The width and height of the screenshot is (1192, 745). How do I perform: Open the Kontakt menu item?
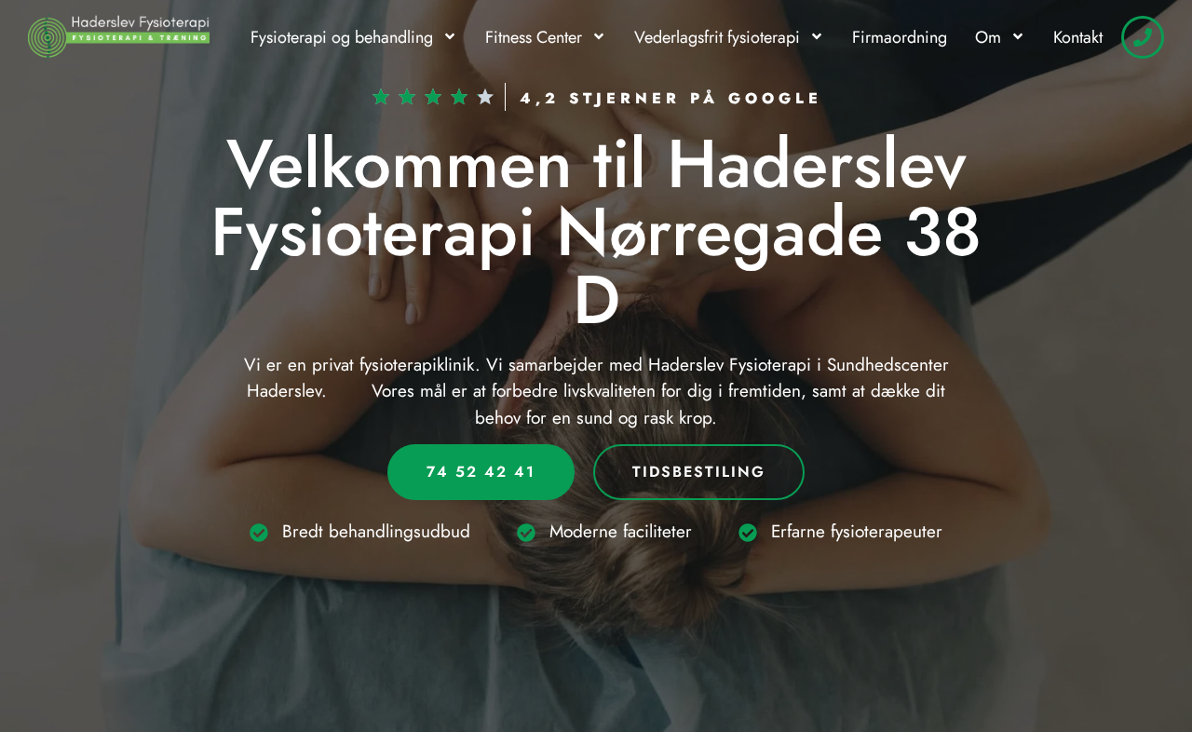click(1077, 37)
